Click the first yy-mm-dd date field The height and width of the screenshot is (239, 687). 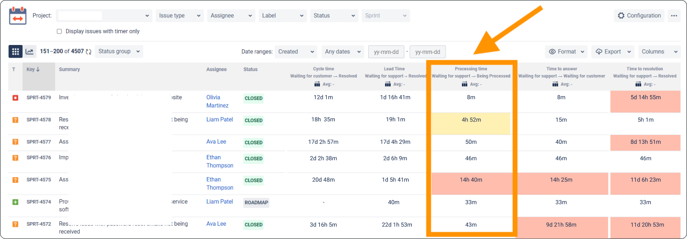[x=386, y=52]
